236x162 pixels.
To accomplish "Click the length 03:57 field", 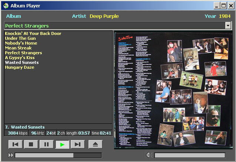I will 78,133.
